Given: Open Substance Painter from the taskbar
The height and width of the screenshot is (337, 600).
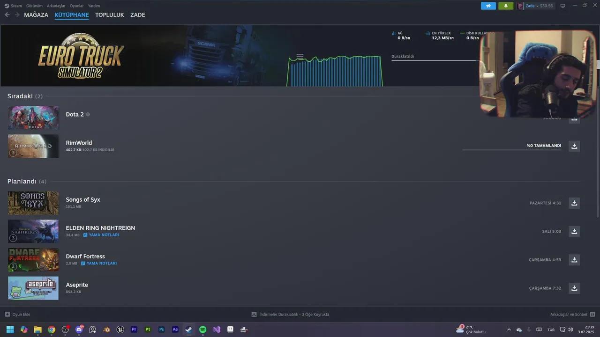Looking at the screenshot, I should coord(148,330).
